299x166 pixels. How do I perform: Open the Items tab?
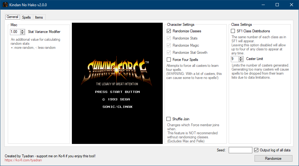(39, 17)
